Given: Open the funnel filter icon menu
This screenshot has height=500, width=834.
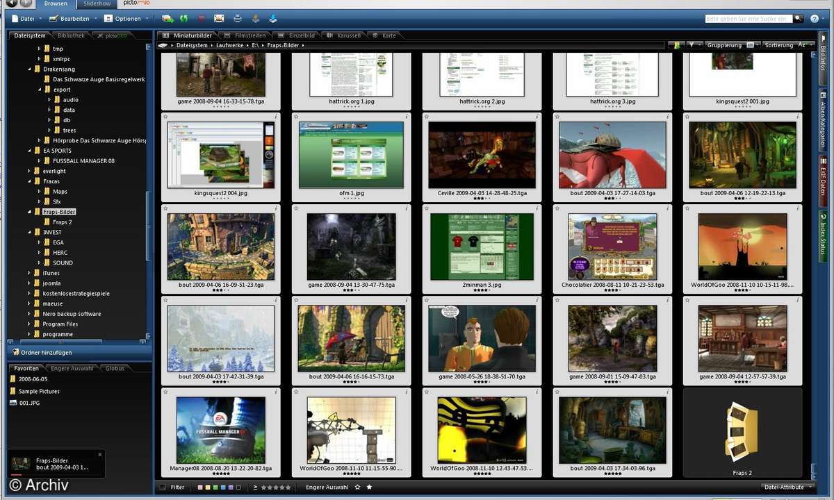Looking at the screenshot, I should coord(694,45).
